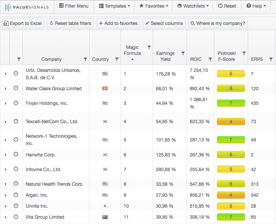
Task: Click the Japan flag for Unirita Inc.
Action: click(105, 206)
